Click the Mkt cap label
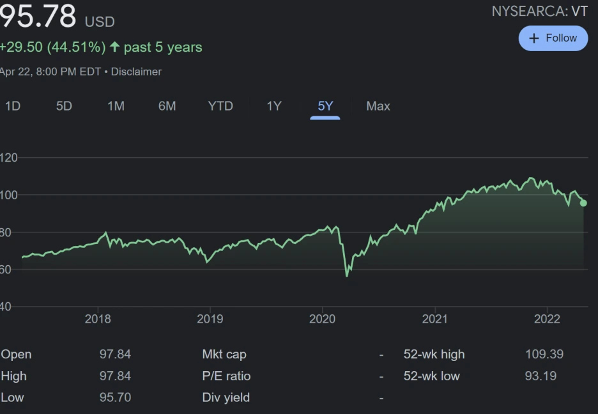This screenshot has height=414, width=598. pyautogui.click(x=224, y=354)
